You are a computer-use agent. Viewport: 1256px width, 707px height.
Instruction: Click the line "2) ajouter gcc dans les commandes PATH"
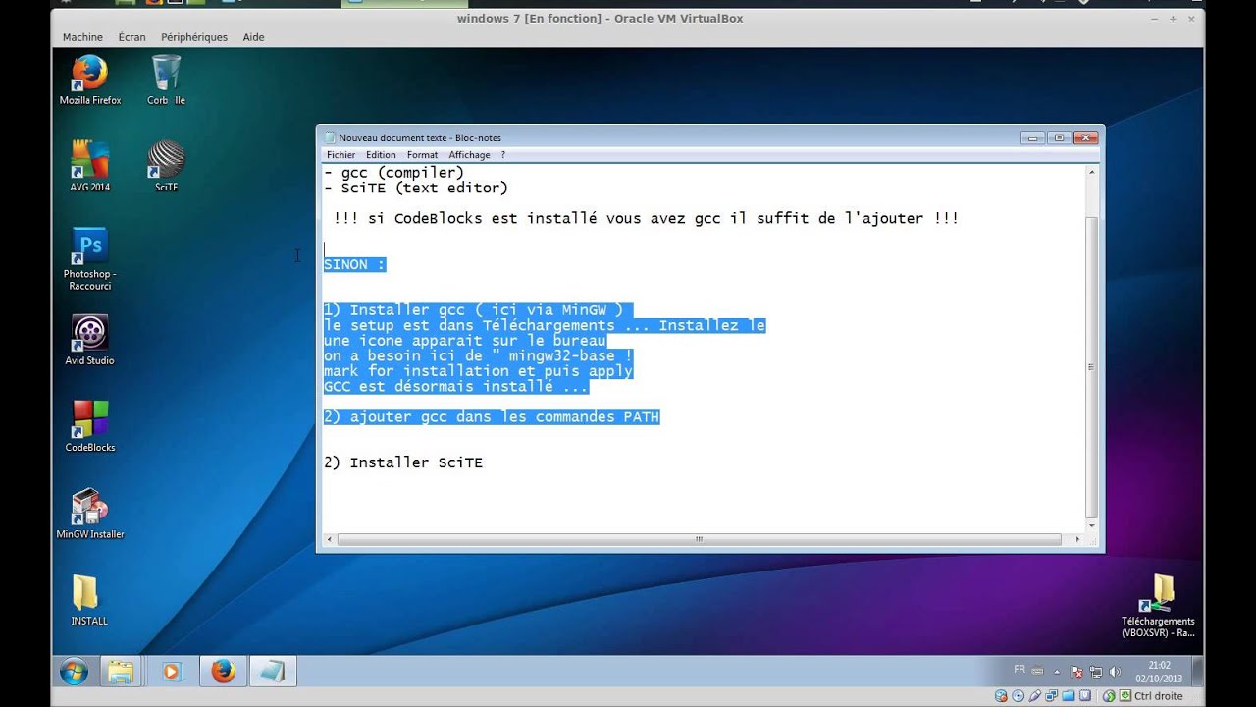(x=492, y=417)
